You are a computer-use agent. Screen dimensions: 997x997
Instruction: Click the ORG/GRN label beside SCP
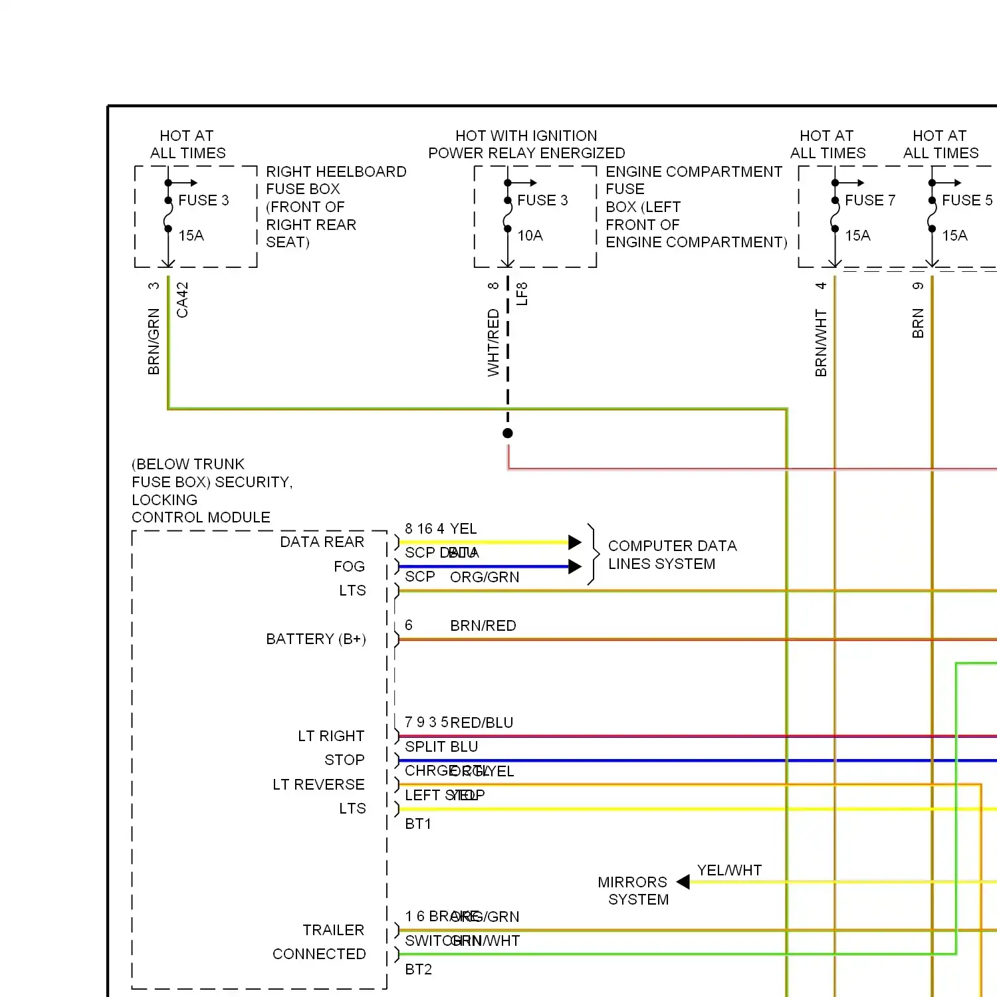coord(485,577)
